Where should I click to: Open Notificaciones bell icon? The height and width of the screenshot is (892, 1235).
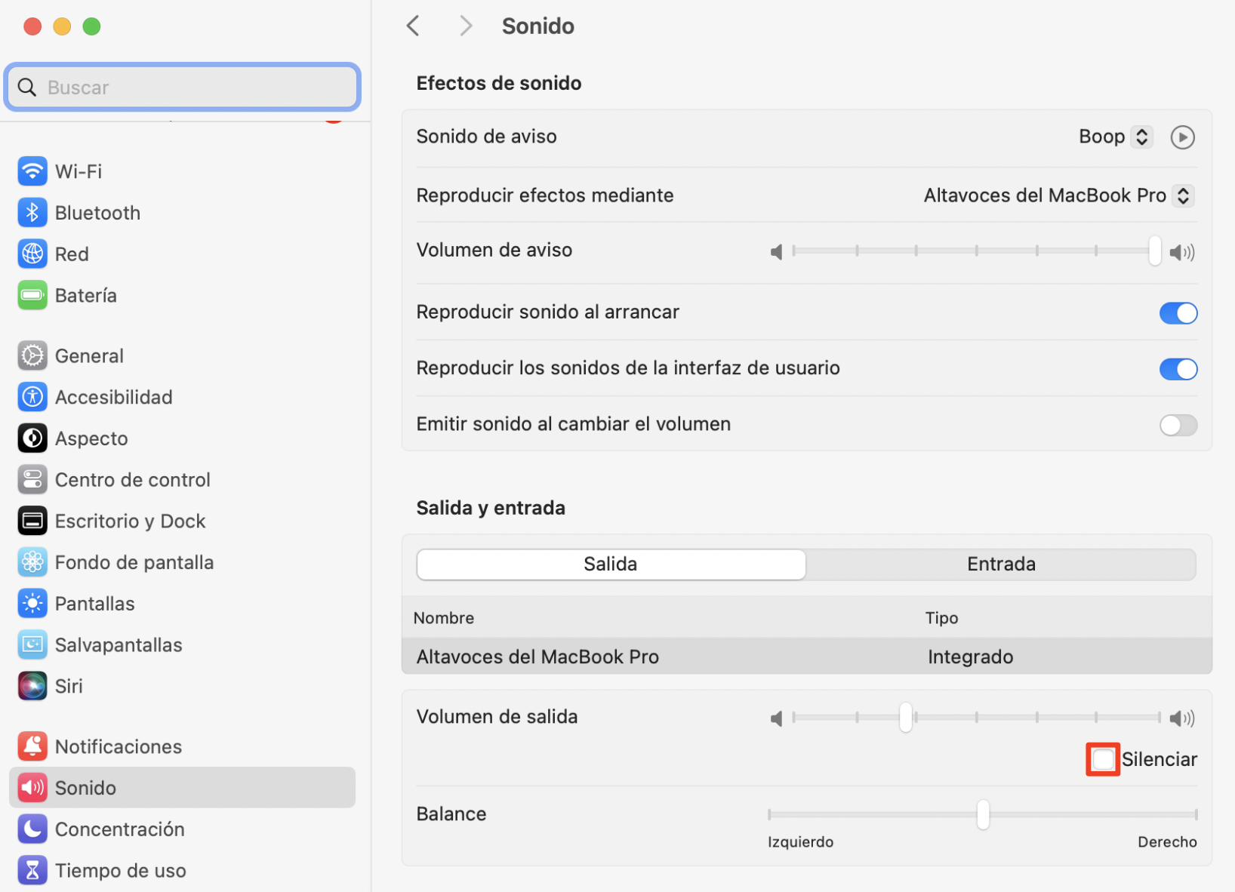32,746
